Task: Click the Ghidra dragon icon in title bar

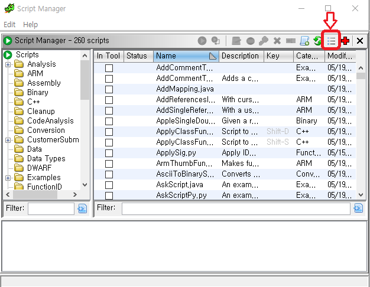Action: click(9, 8)
